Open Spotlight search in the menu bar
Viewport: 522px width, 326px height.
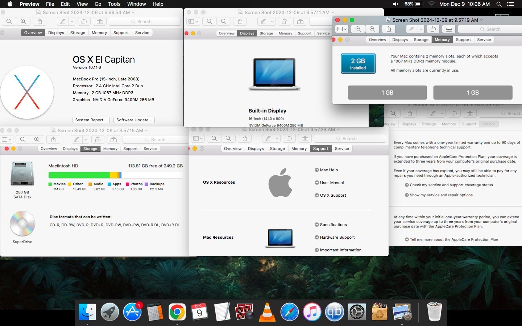point(499,4)
